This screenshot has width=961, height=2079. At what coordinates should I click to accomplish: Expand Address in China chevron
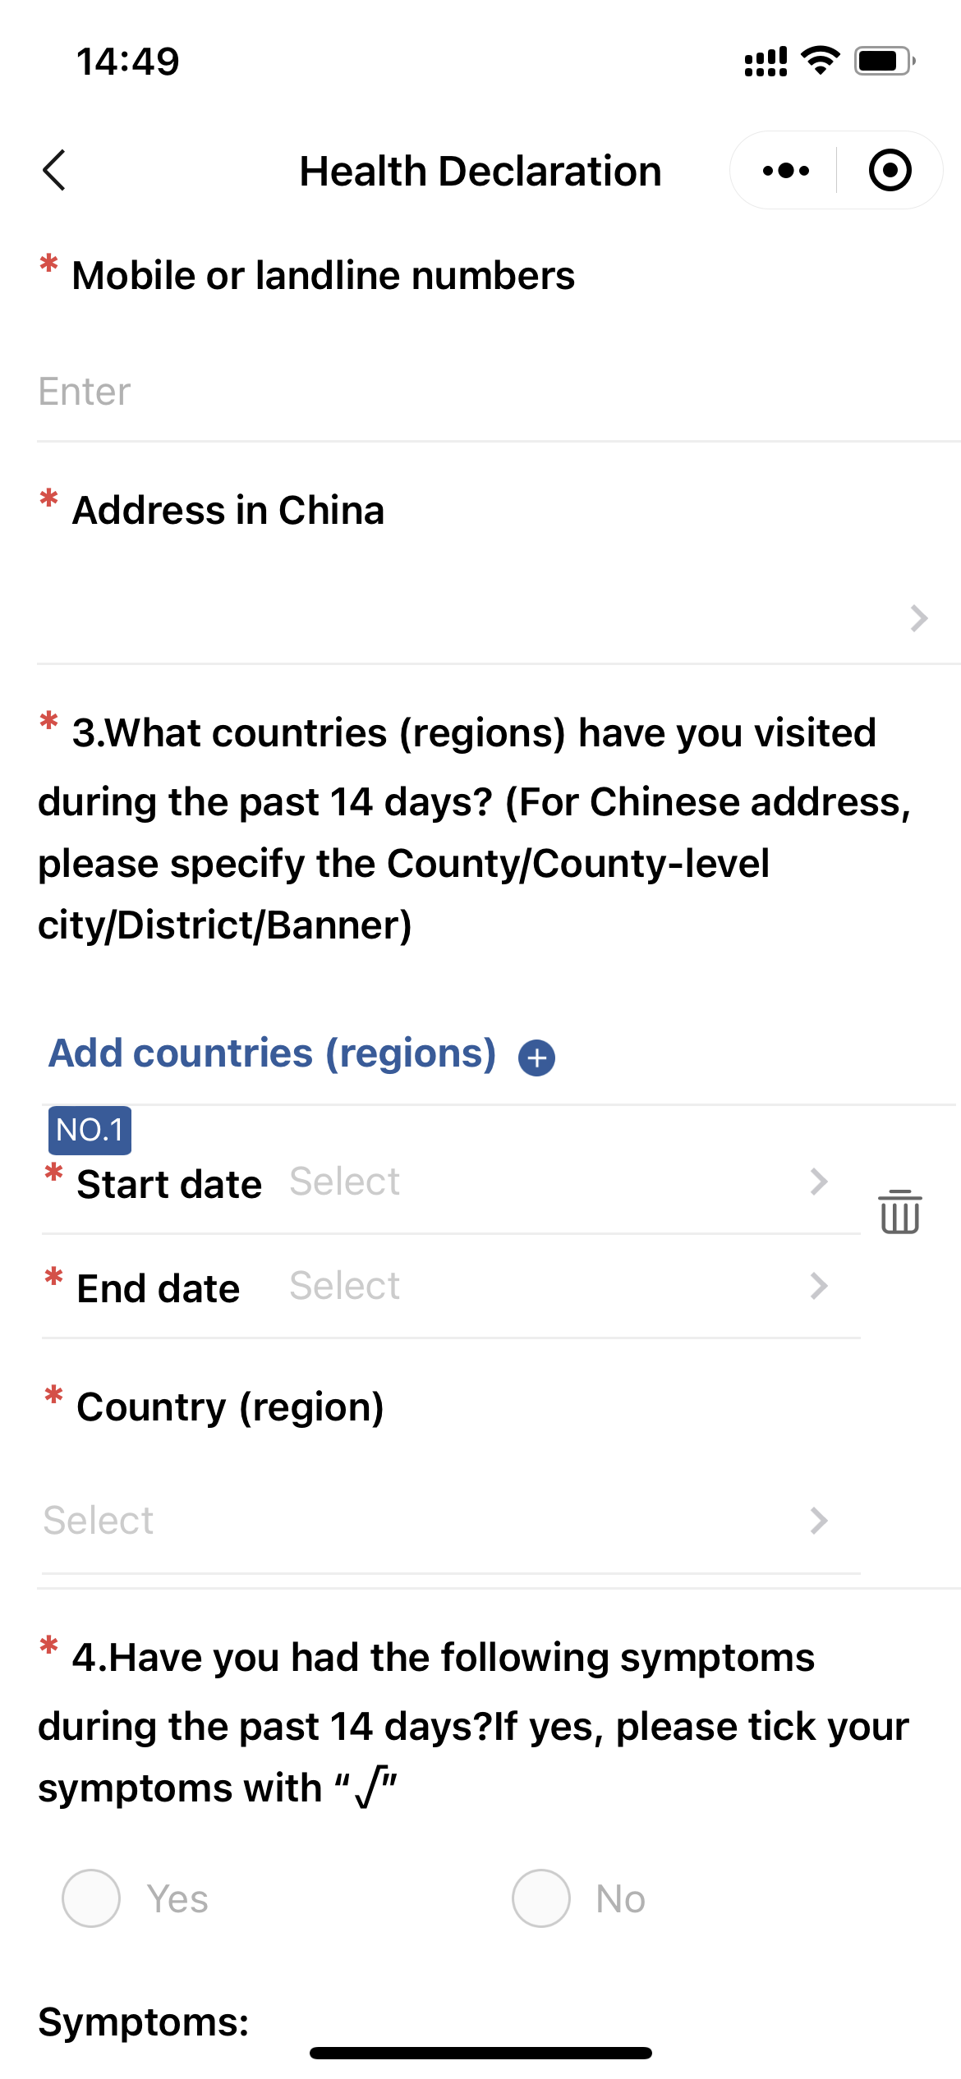pos(918,617)
